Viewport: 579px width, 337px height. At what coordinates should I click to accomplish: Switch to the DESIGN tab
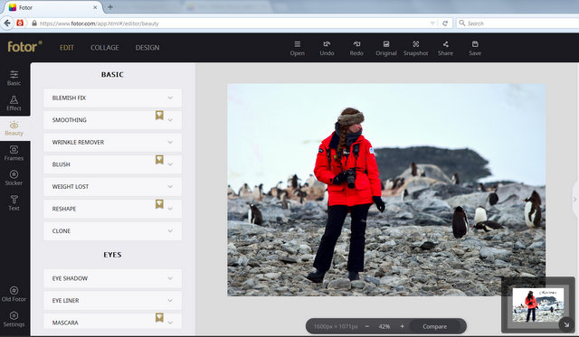(147, 48)
